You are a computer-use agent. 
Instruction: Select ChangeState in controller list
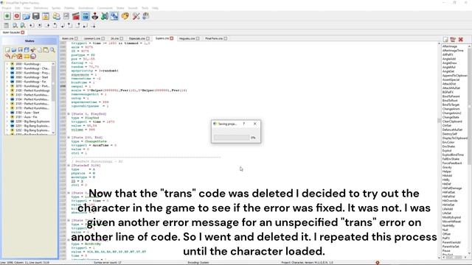[451, 117]
